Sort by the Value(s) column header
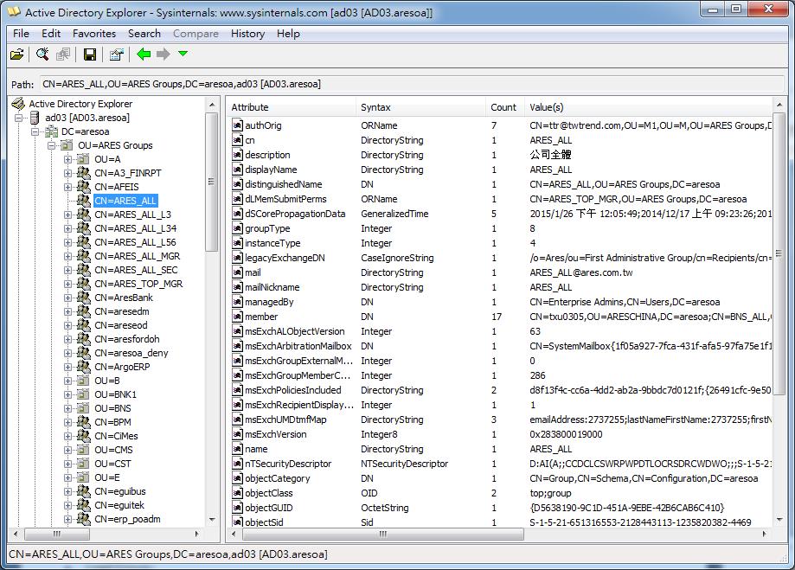The width and height of the screenshot is (795, 570). (x=647, y=107)
